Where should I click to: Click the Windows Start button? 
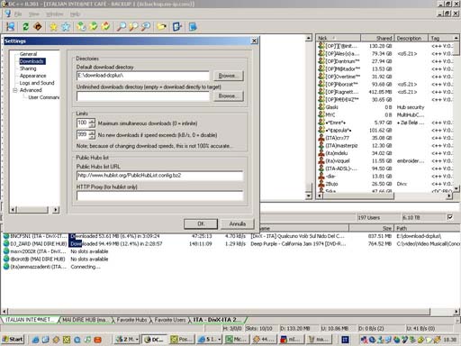pos(13,340)
